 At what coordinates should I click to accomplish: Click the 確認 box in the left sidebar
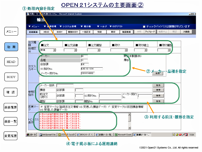11,92
